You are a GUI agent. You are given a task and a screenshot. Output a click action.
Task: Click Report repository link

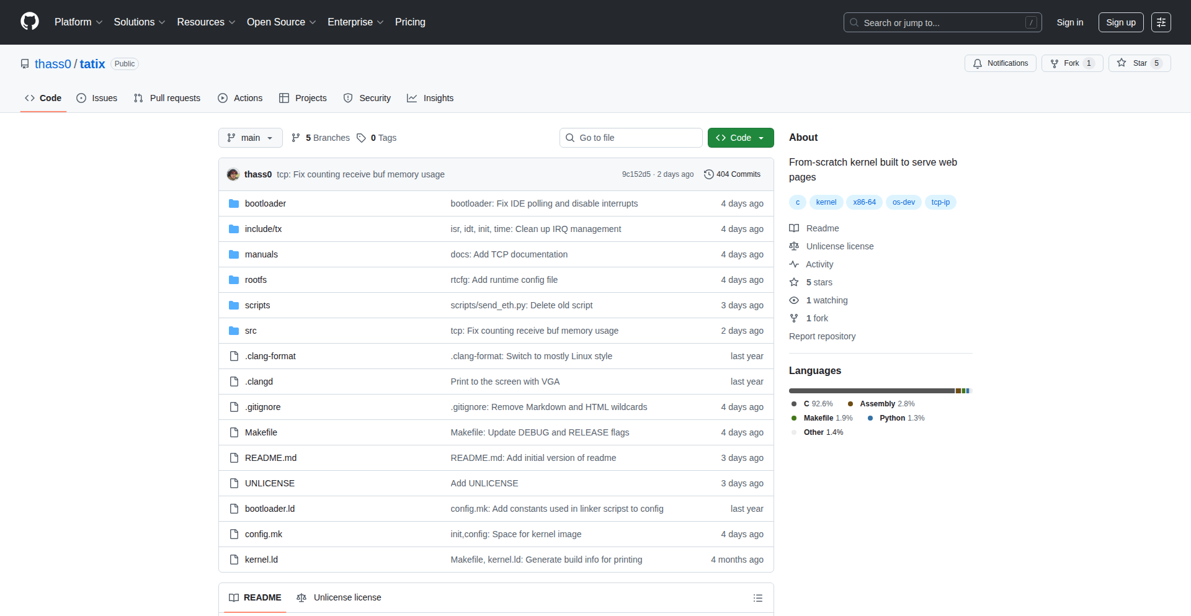(822, 336)
